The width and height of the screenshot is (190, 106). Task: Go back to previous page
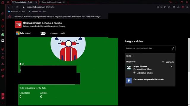8,7
